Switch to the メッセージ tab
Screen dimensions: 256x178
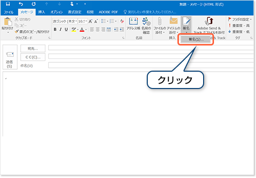[27, 12]
